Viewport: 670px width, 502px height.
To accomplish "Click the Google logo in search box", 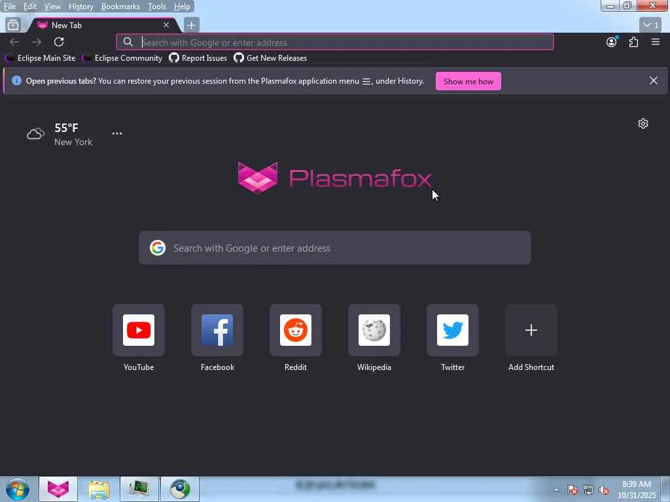I will point(157,248).
